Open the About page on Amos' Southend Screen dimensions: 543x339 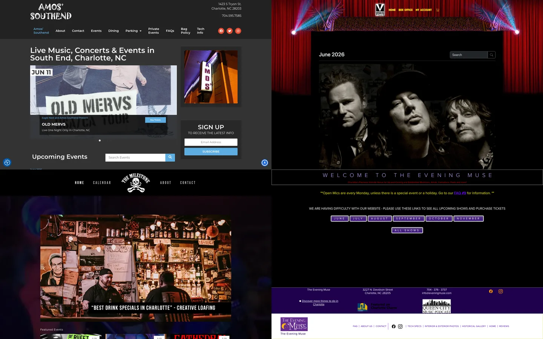(x=60, y=31)
